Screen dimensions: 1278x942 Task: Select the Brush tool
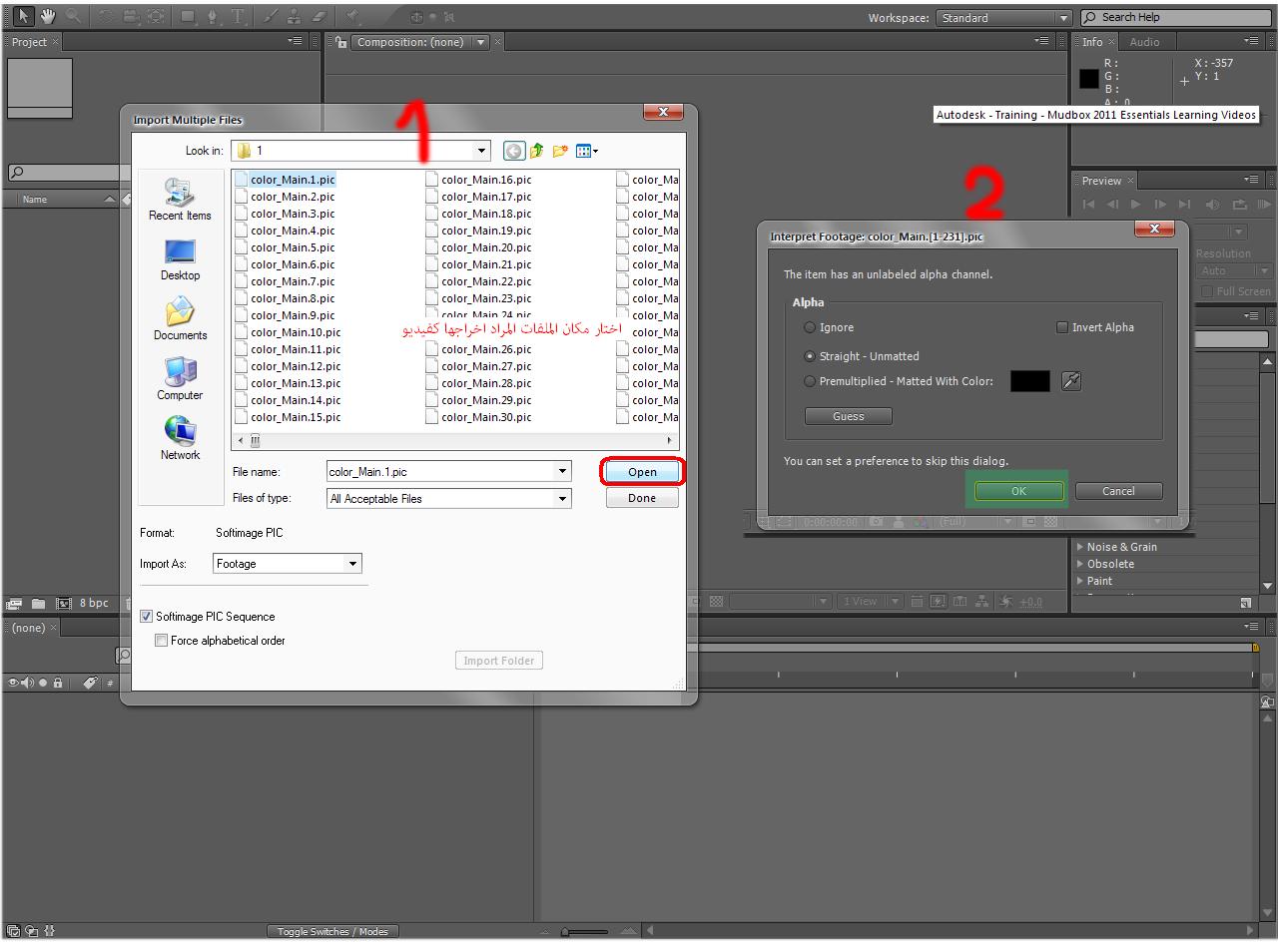[271, 16]
